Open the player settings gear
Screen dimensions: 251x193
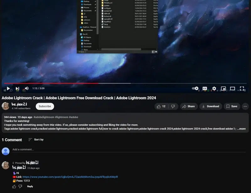click(x=214, y=89)
